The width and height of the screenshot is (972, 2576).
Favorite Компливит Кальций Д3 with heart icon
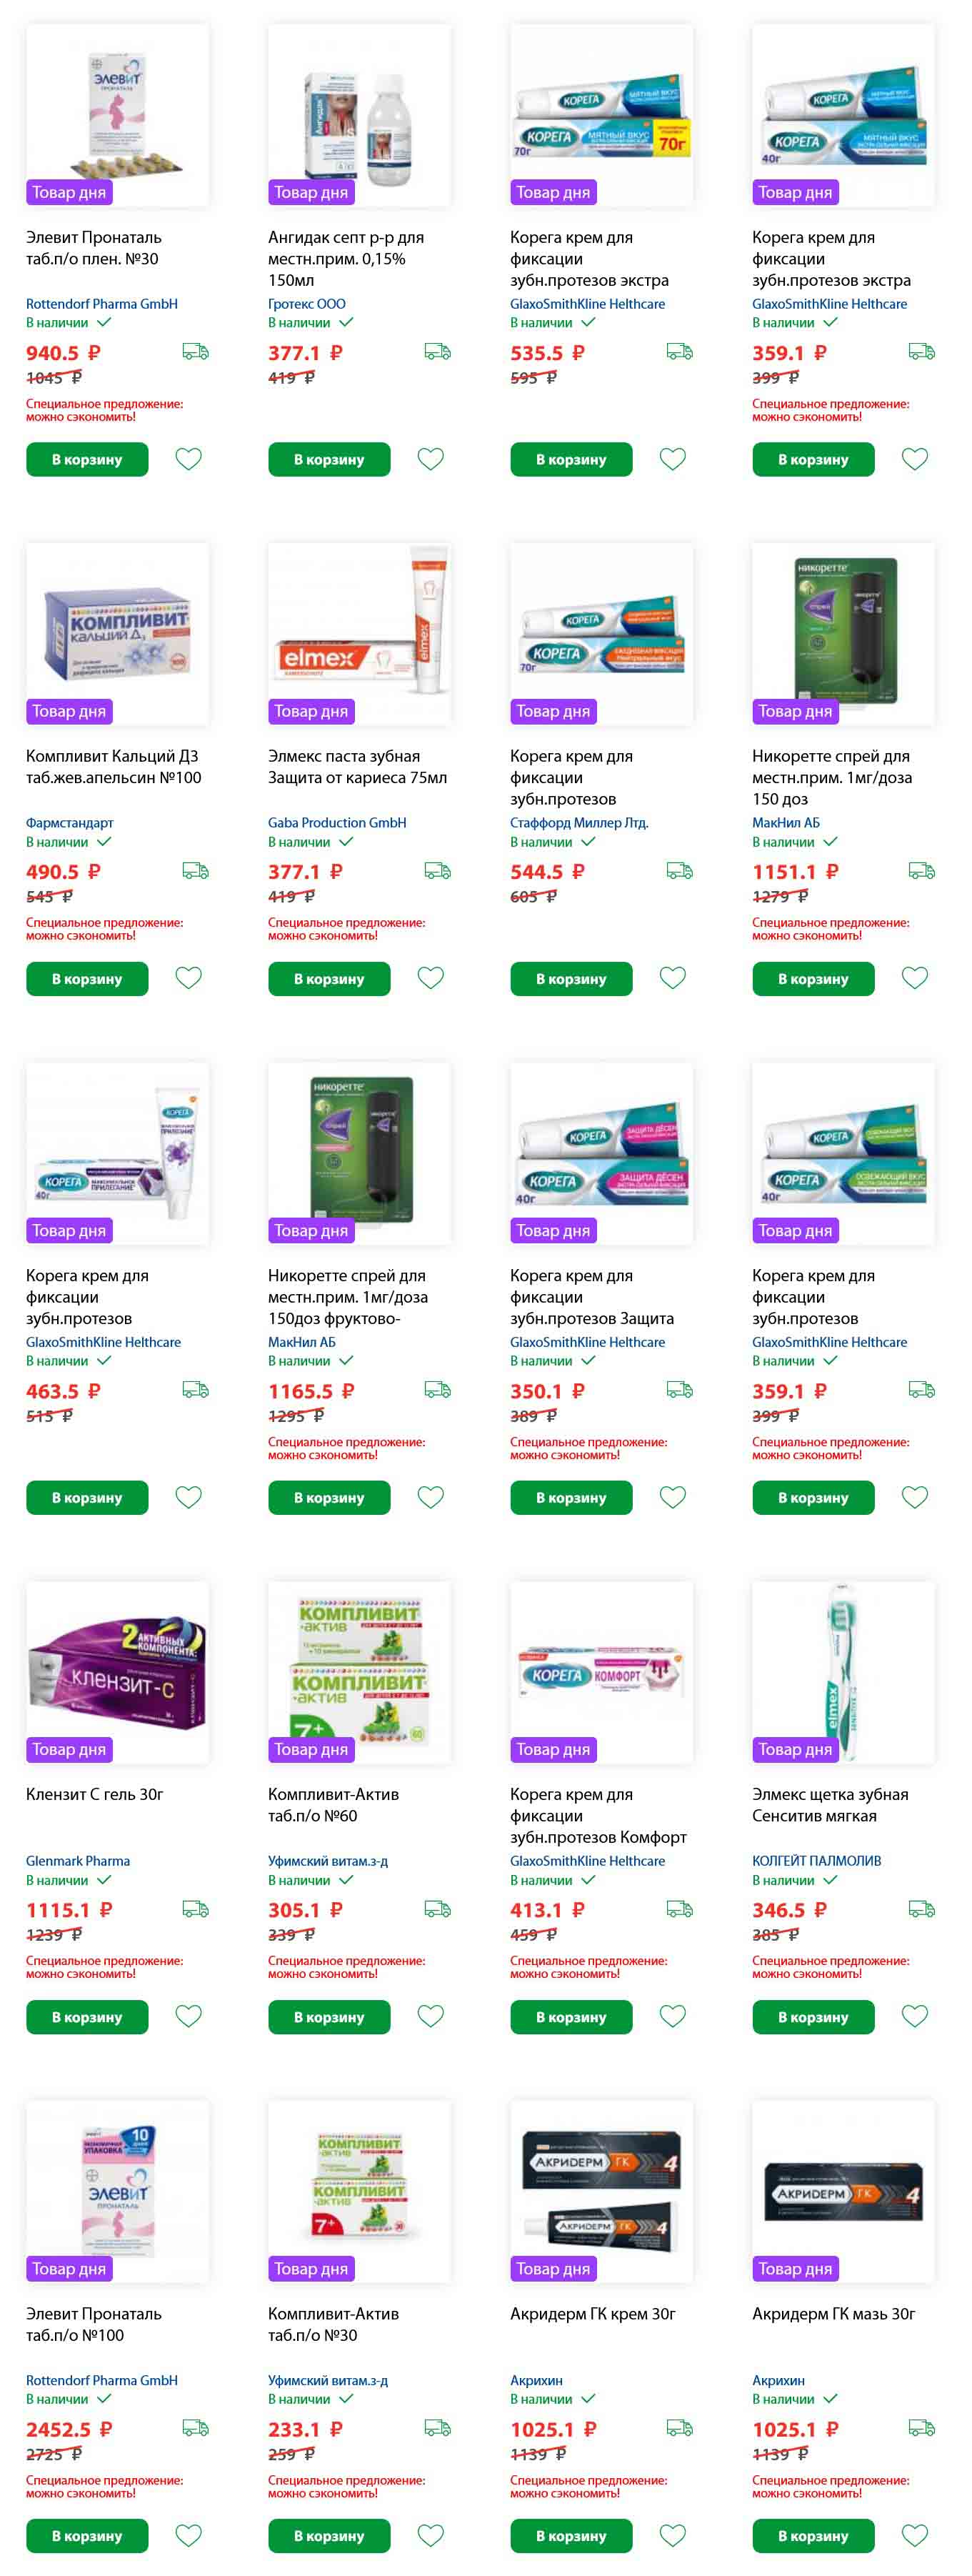coord(188,978)
